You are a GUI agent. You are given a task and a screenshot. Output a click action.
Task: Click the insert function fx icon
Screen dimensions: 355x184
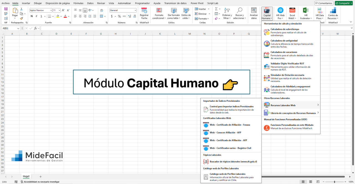click(35, 28)
